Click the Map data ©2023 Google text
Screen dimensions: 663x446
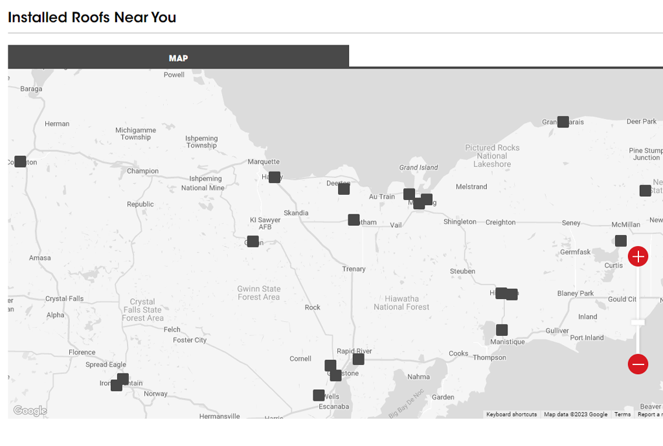pyautogui.click(x=576, y=414)
